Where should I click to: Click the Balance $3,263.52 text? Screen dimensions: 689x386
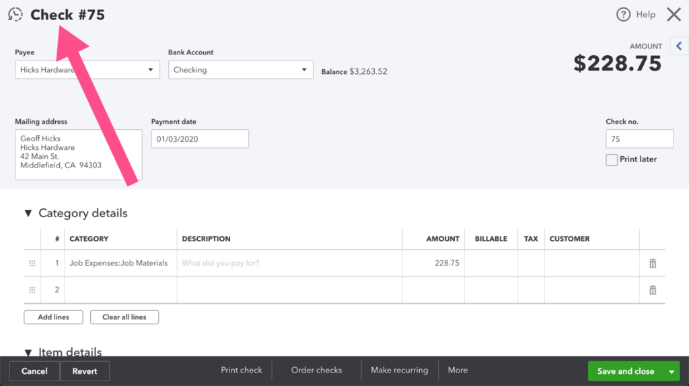(354, 71)
